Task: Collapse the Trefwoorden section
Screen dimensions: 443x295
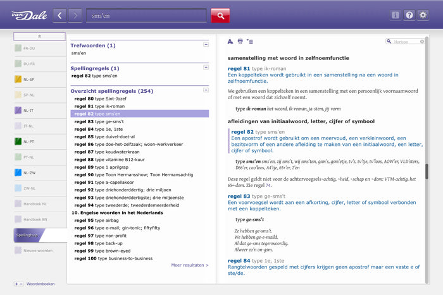Action: coord(206,44)
